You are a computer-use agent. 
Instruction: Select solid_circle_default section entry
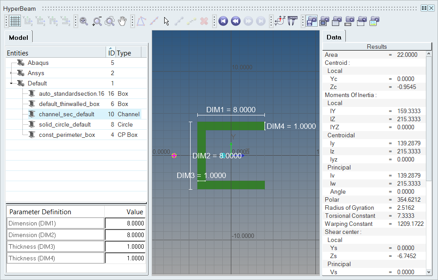64,124
